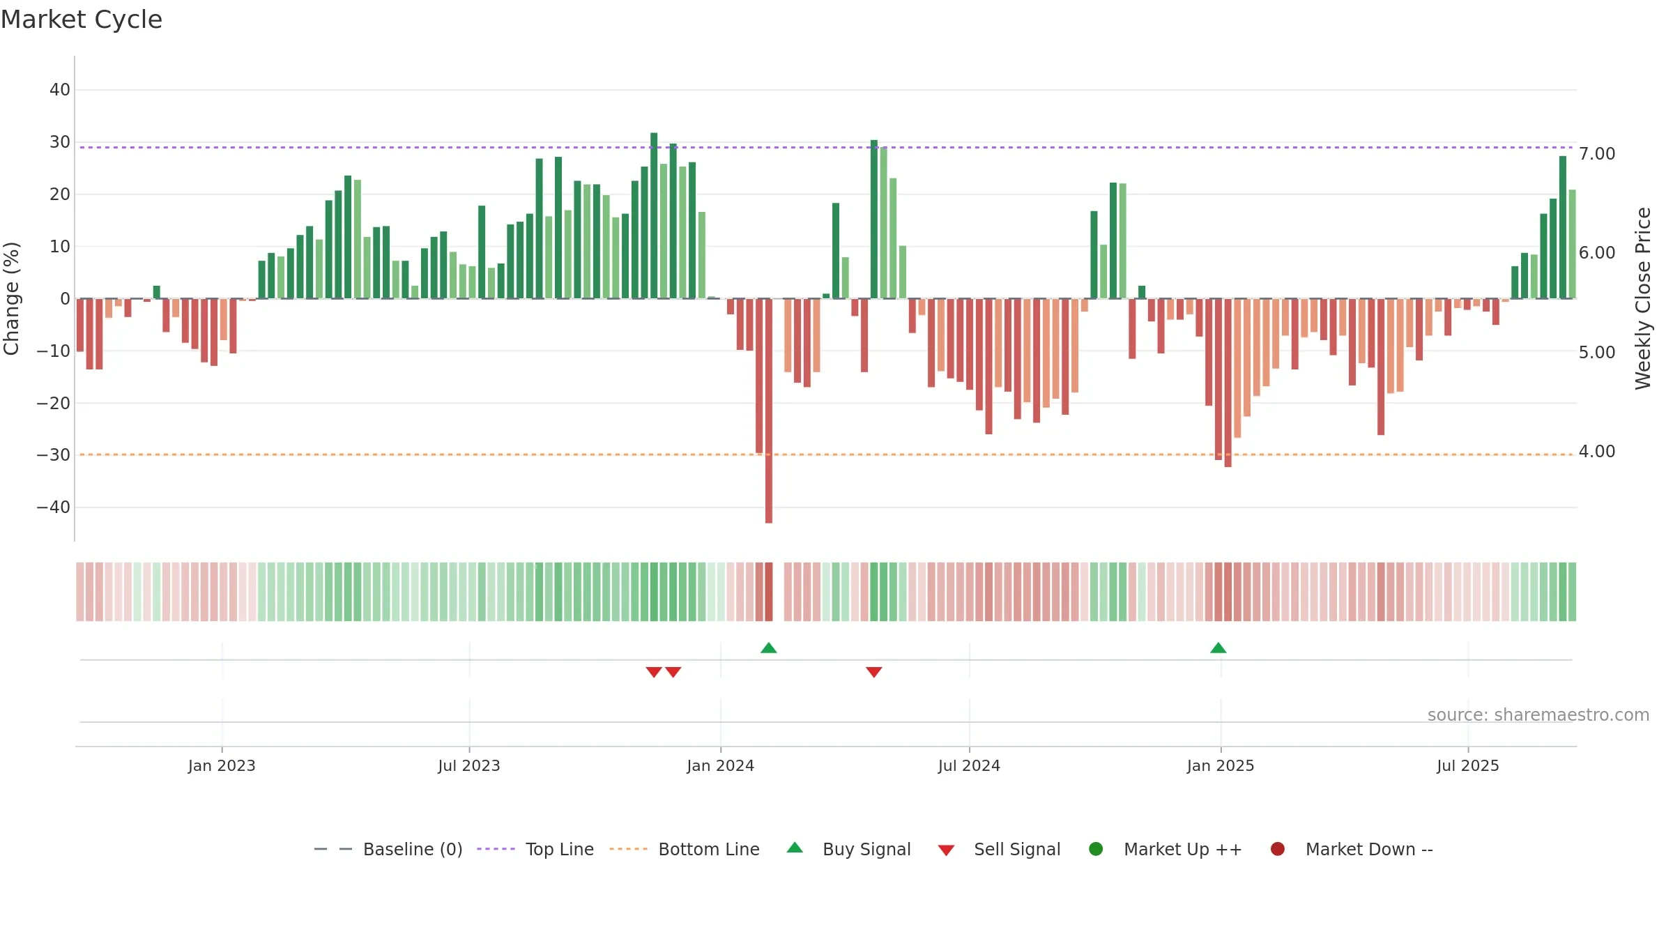Click the Jan 2025 axis label
This screenshot has height=941, width=1673.
click(1221, 765)
